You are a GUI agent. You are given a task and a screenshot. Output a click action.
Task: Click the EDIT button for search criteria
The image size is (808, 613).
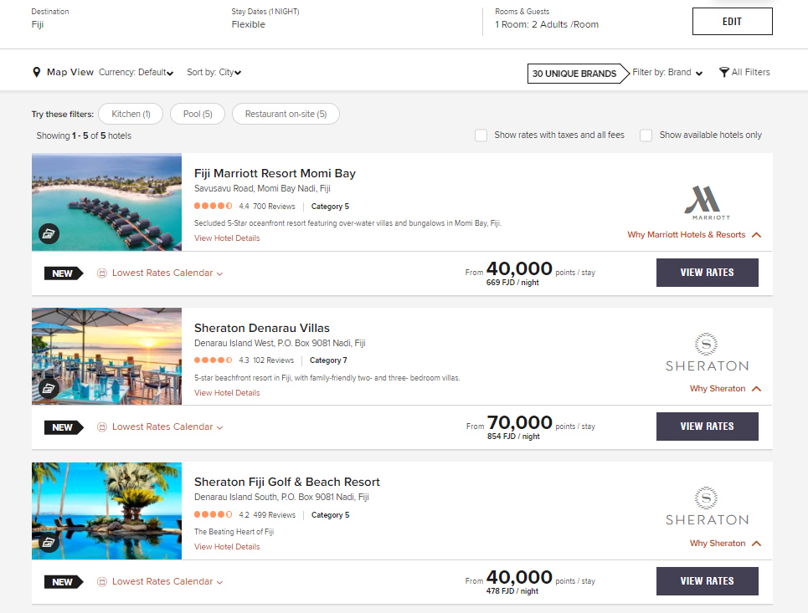732,21
